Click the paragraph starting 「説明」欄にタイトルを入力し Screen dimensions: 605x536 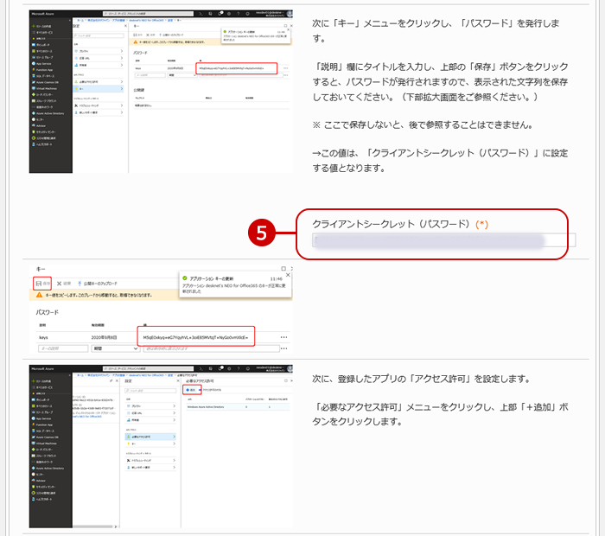[440, 82]
